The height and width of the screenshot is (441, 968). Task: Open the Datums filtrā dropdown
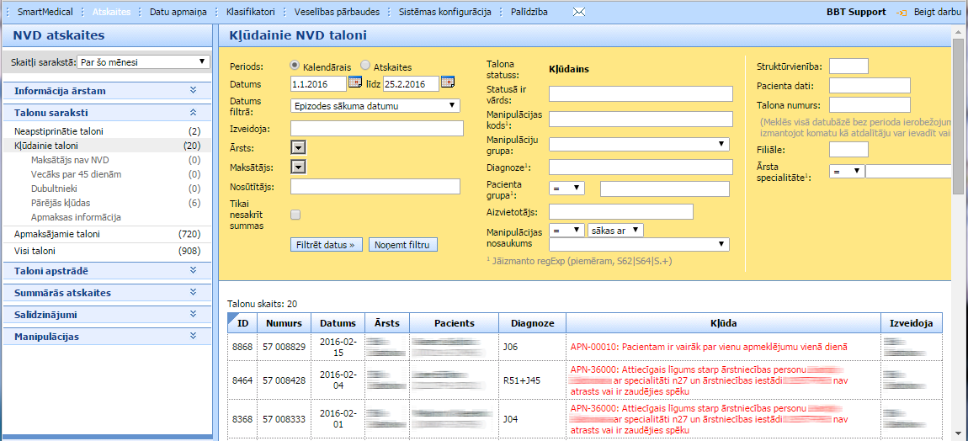(x=375, y=106)
